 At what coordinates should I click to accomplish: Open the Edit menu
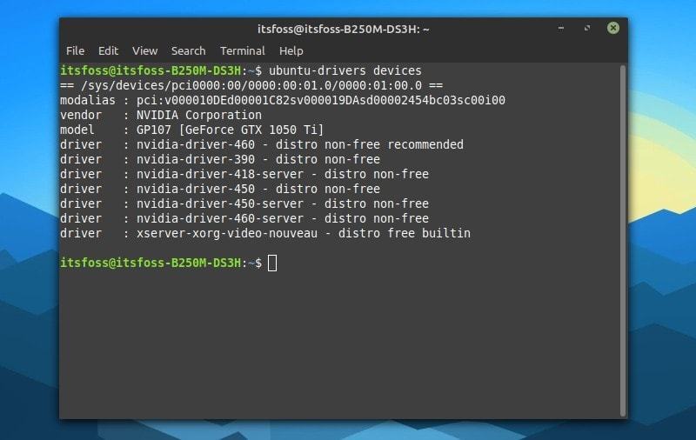(x=108, y=50)
